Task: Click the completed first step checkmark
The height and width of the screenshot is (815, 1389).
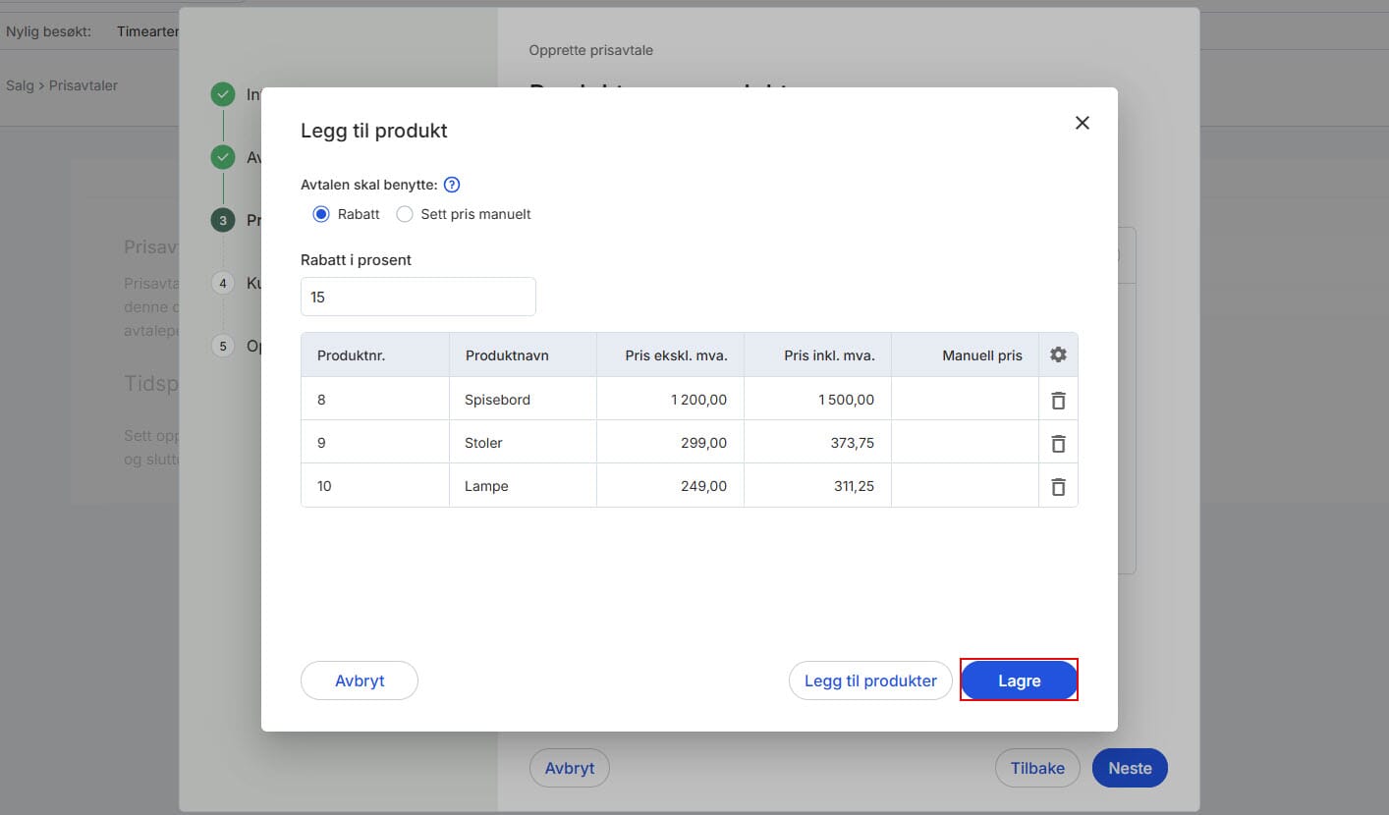Action: pos(223,94)
